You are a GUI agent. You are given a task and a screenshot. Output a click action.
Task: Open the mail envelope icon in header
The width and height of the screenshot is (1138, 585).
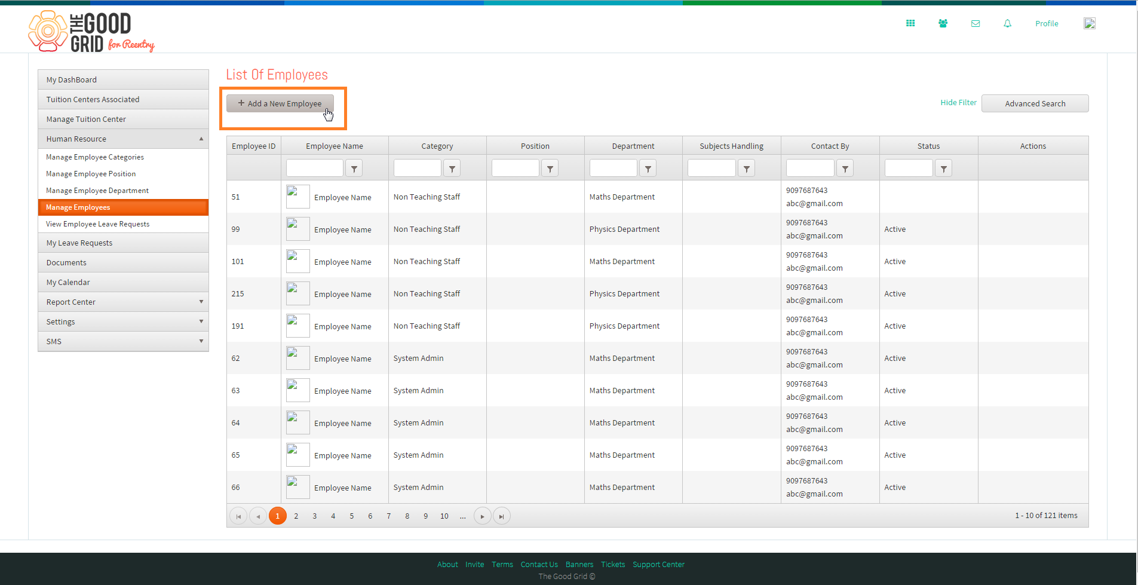976,24
